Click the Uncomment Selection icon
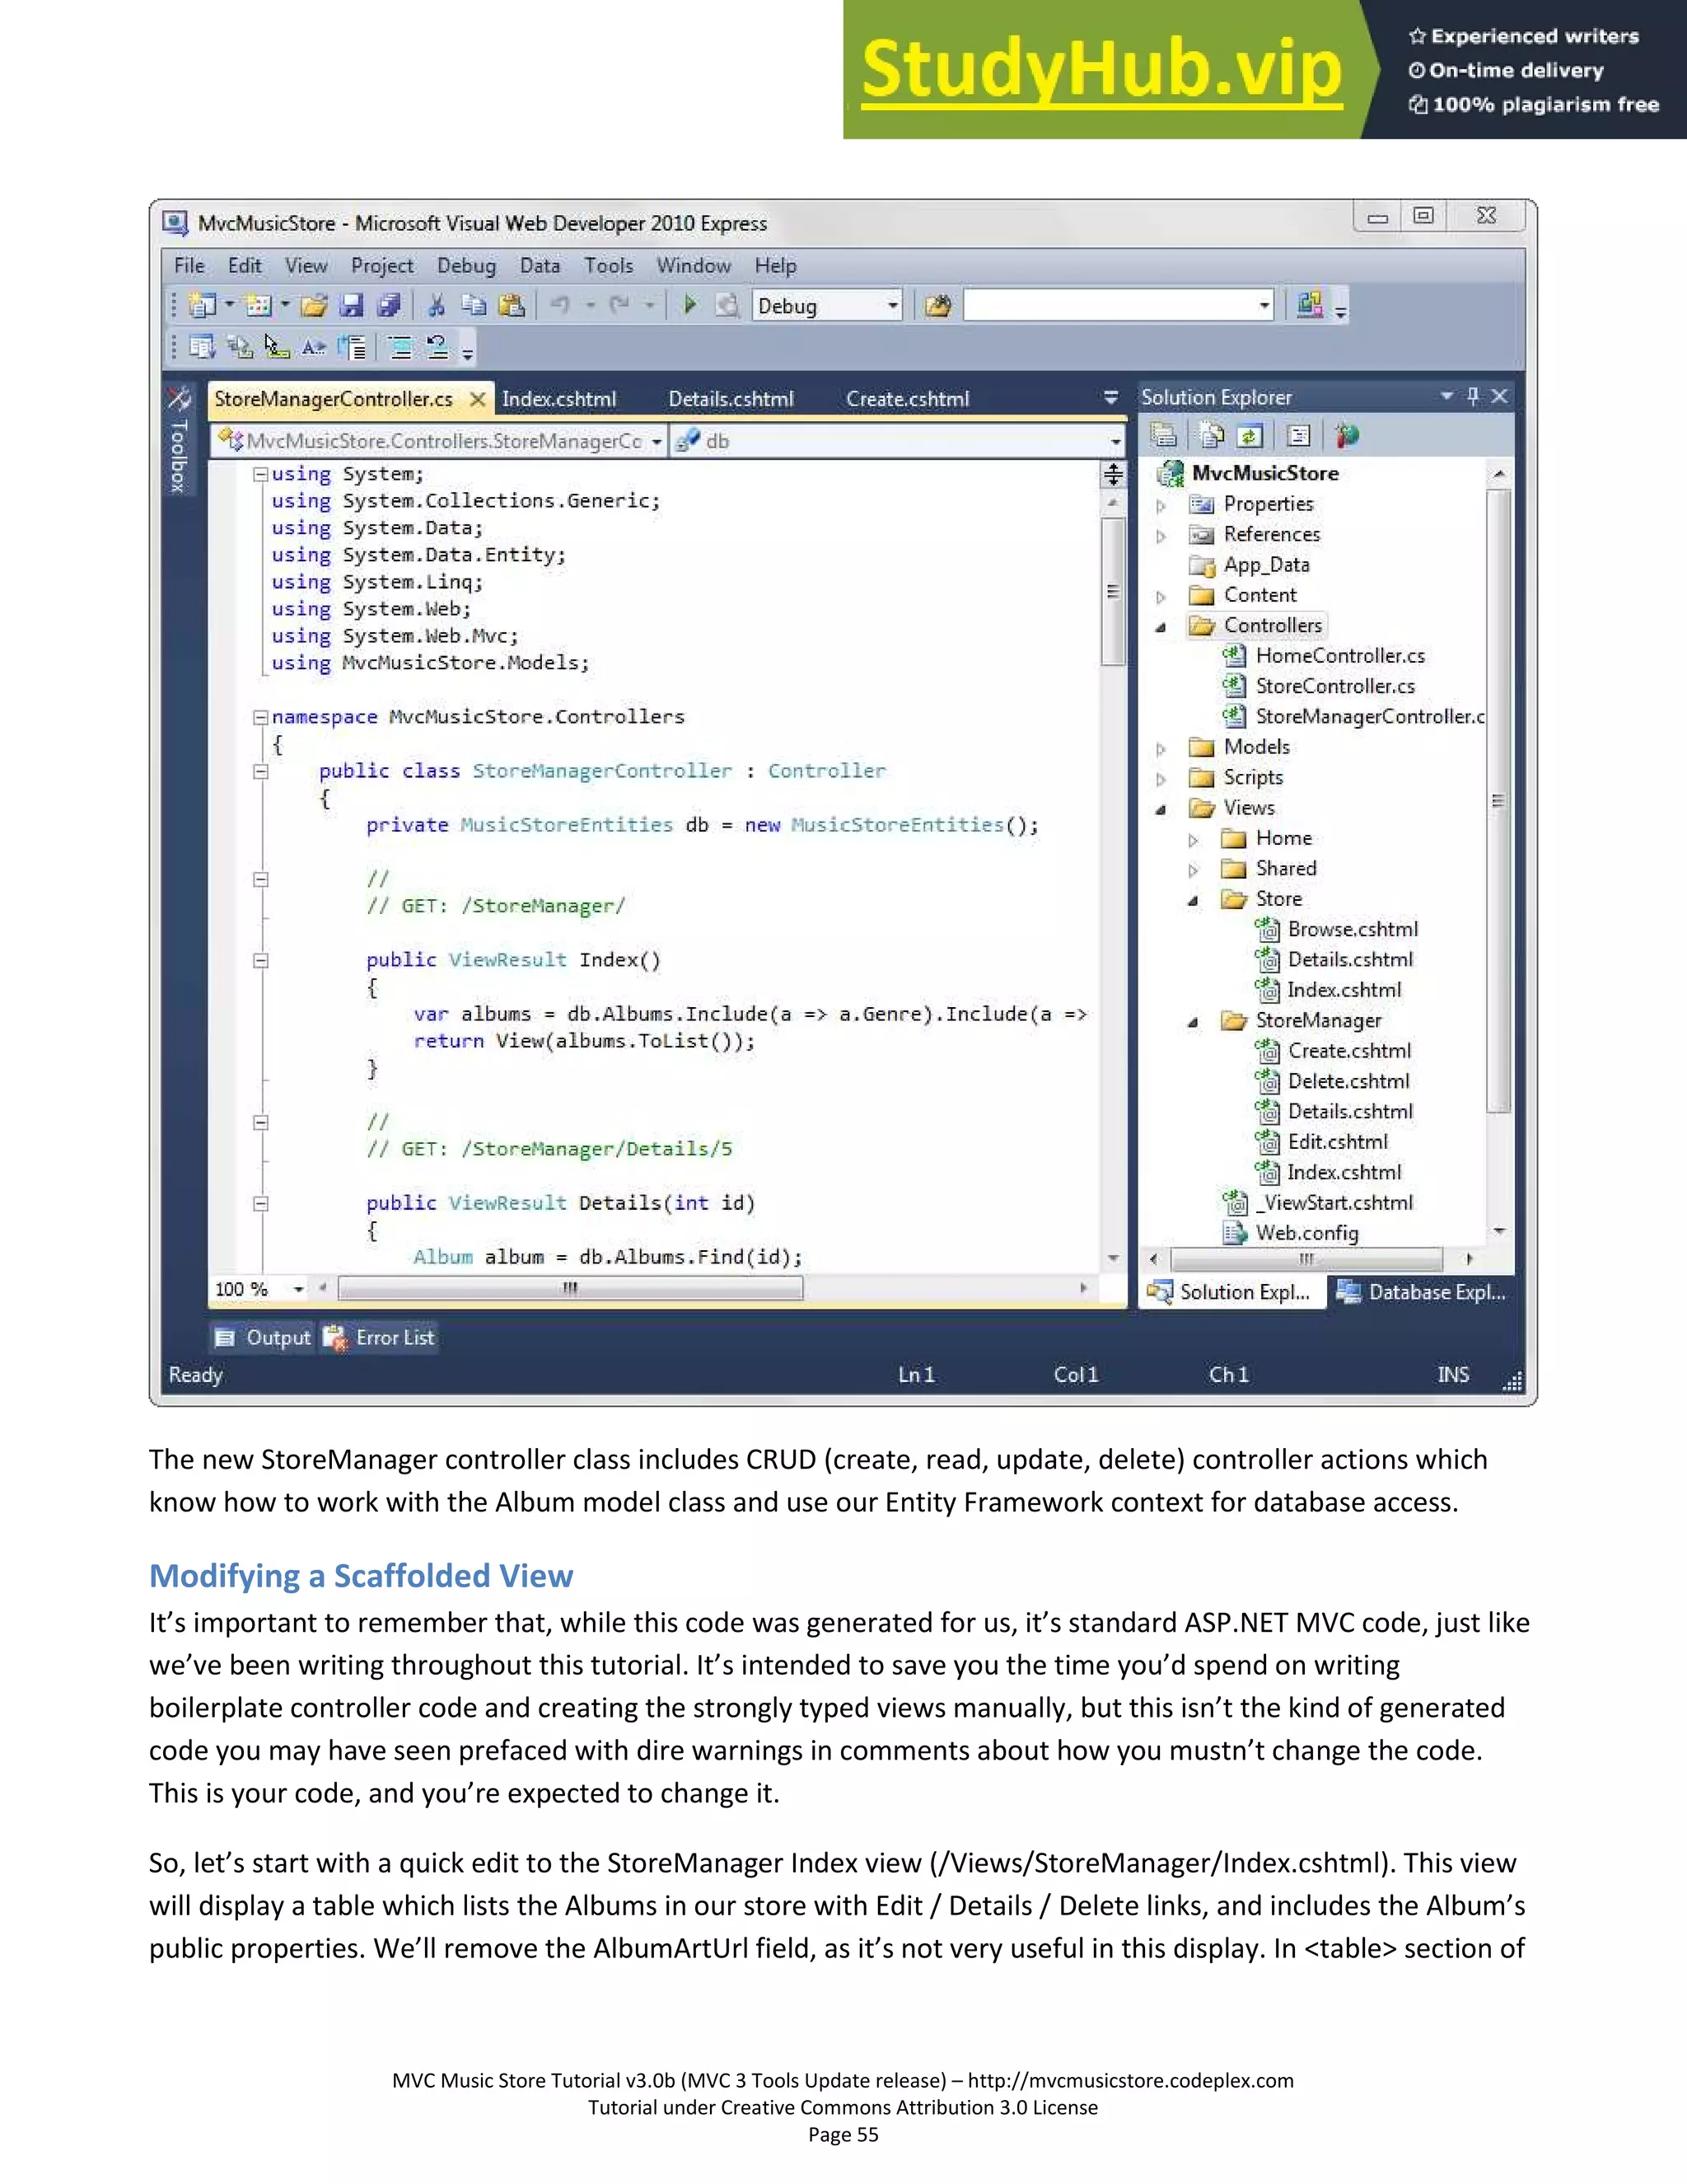The image size is (1687, 2184). [x=437, y=348]
